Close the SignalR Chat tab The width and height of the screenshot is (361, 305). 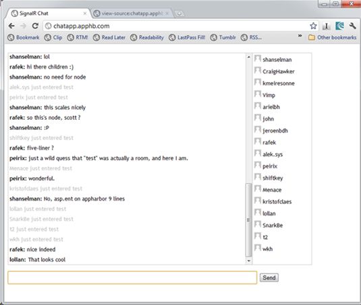click(x=85, y=13)
